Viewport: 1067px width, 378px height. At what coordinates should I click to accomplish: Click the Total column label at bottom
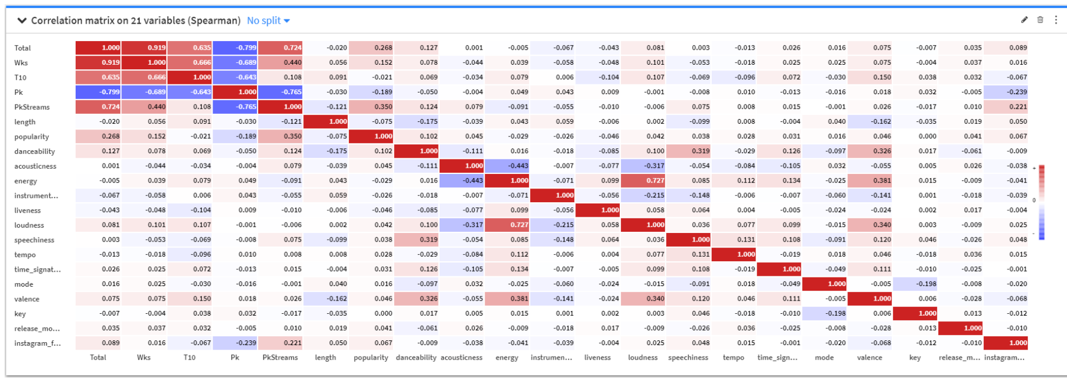(98, 358)
